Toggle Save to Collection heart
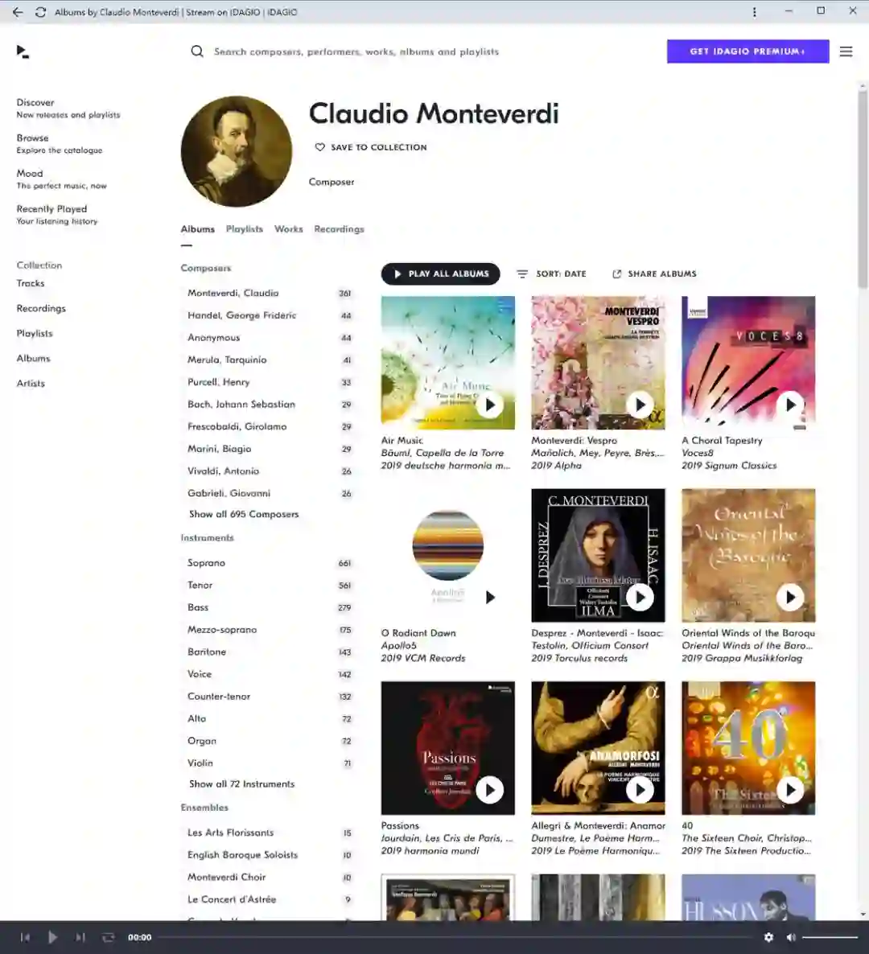The image size is (869, 954). 319,147
